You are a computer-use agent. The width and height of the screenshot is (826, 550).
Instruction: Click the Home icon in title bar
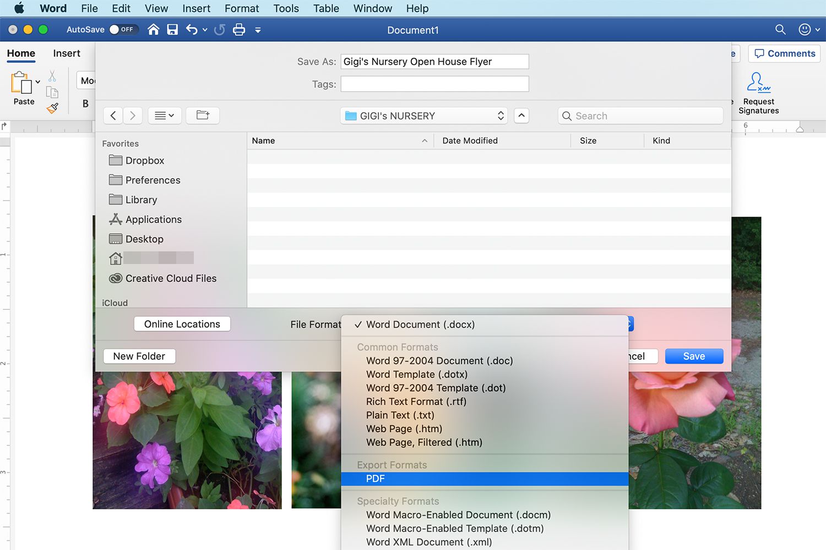[154, 30]
